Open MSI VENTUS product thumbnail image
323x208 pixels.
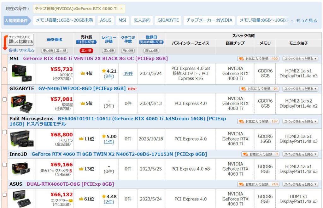click(22, 73)
